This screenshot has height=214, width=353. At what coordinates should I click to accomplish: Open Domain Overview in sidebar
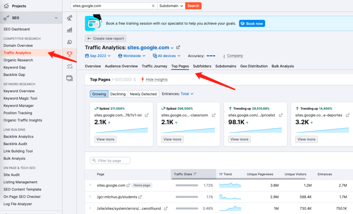point(18,45)
